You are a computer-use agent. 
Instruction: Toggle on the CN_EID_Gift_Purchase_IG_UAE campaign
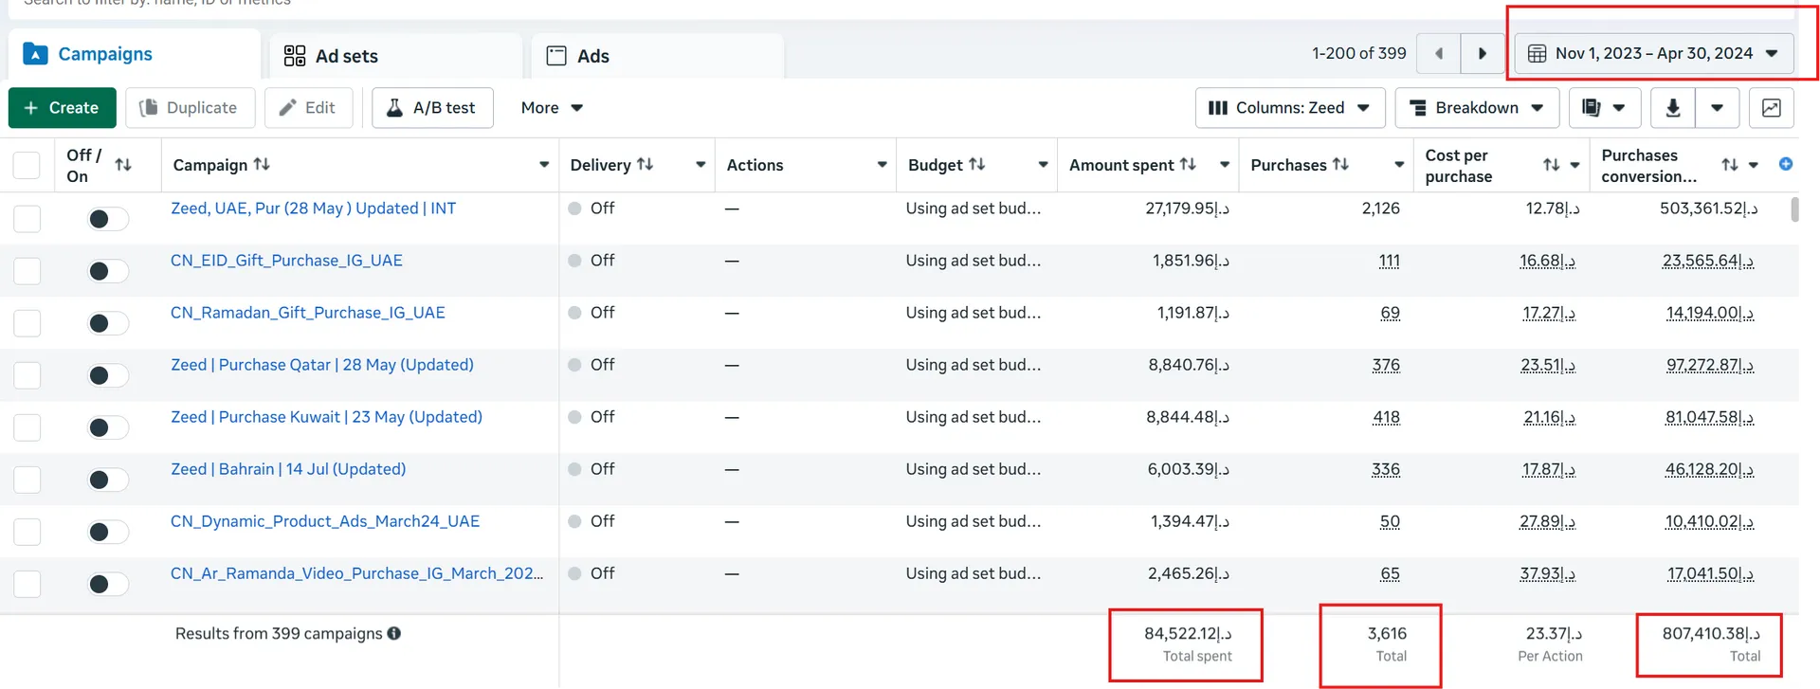pos(108,271)
